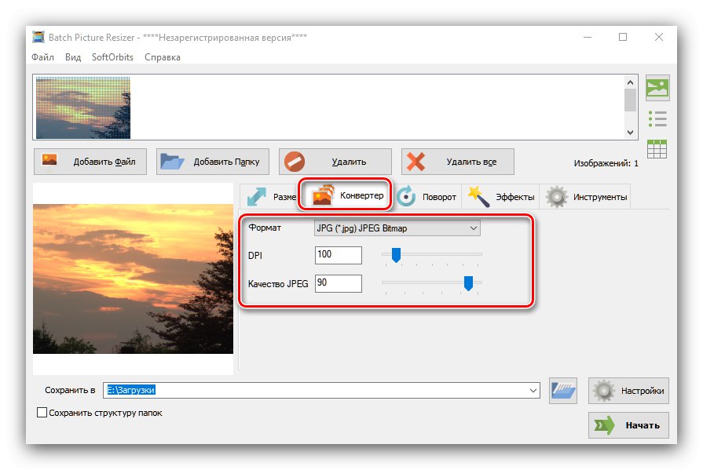Close the Batch Picture Resizer window

point(658,37)
